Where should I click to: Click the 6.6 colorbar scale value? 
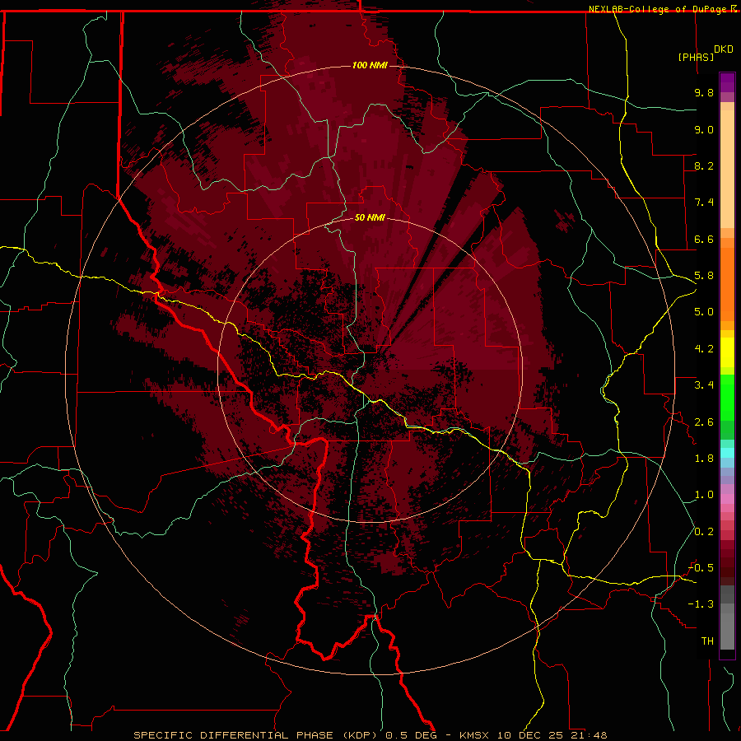(x=704, y=239)
